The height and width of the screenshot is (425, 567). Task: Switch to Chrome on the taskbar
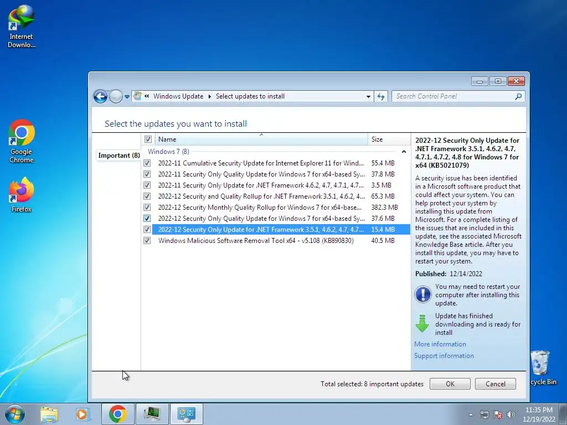point(117,414)
